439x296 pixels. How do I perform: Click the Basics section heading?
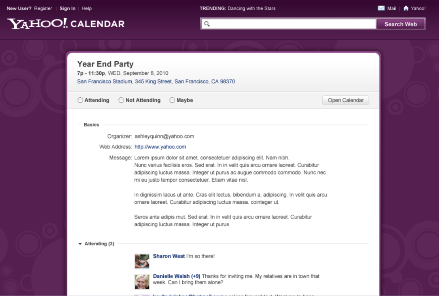(x=91, y=125)
